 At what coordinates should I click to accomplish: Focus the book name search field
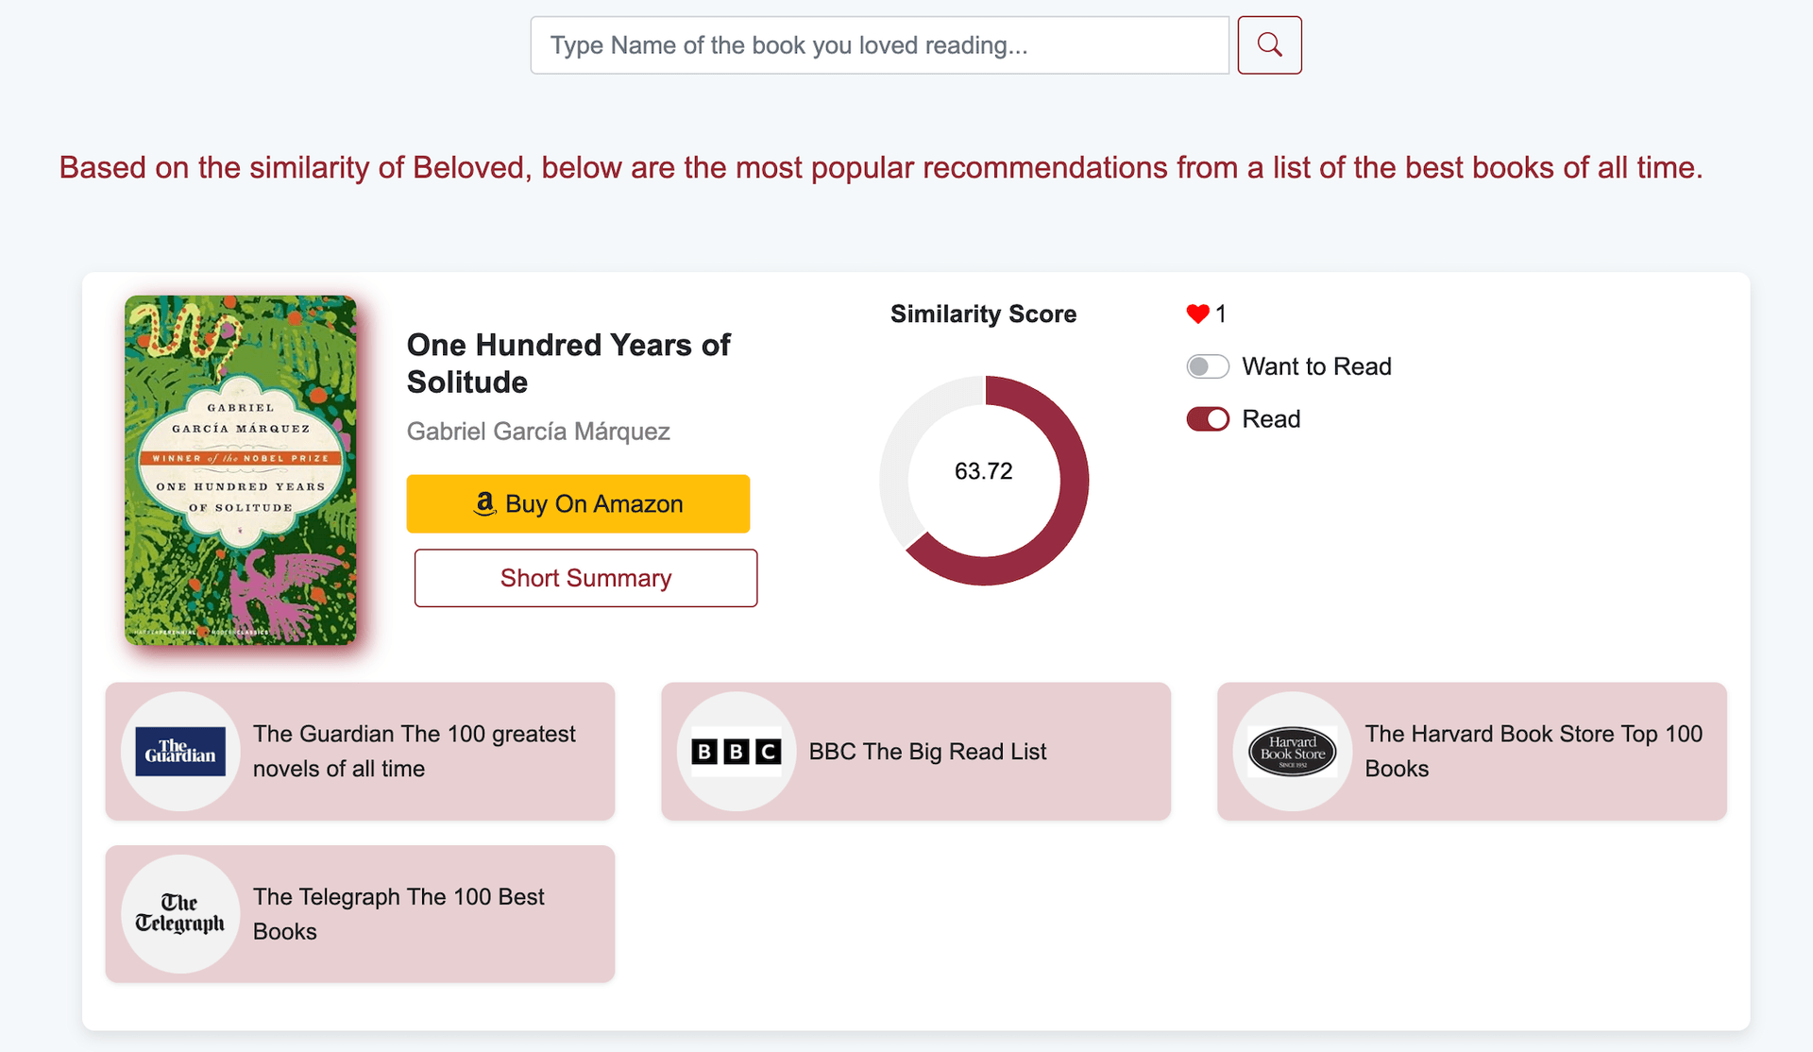[x=879, y=45]
